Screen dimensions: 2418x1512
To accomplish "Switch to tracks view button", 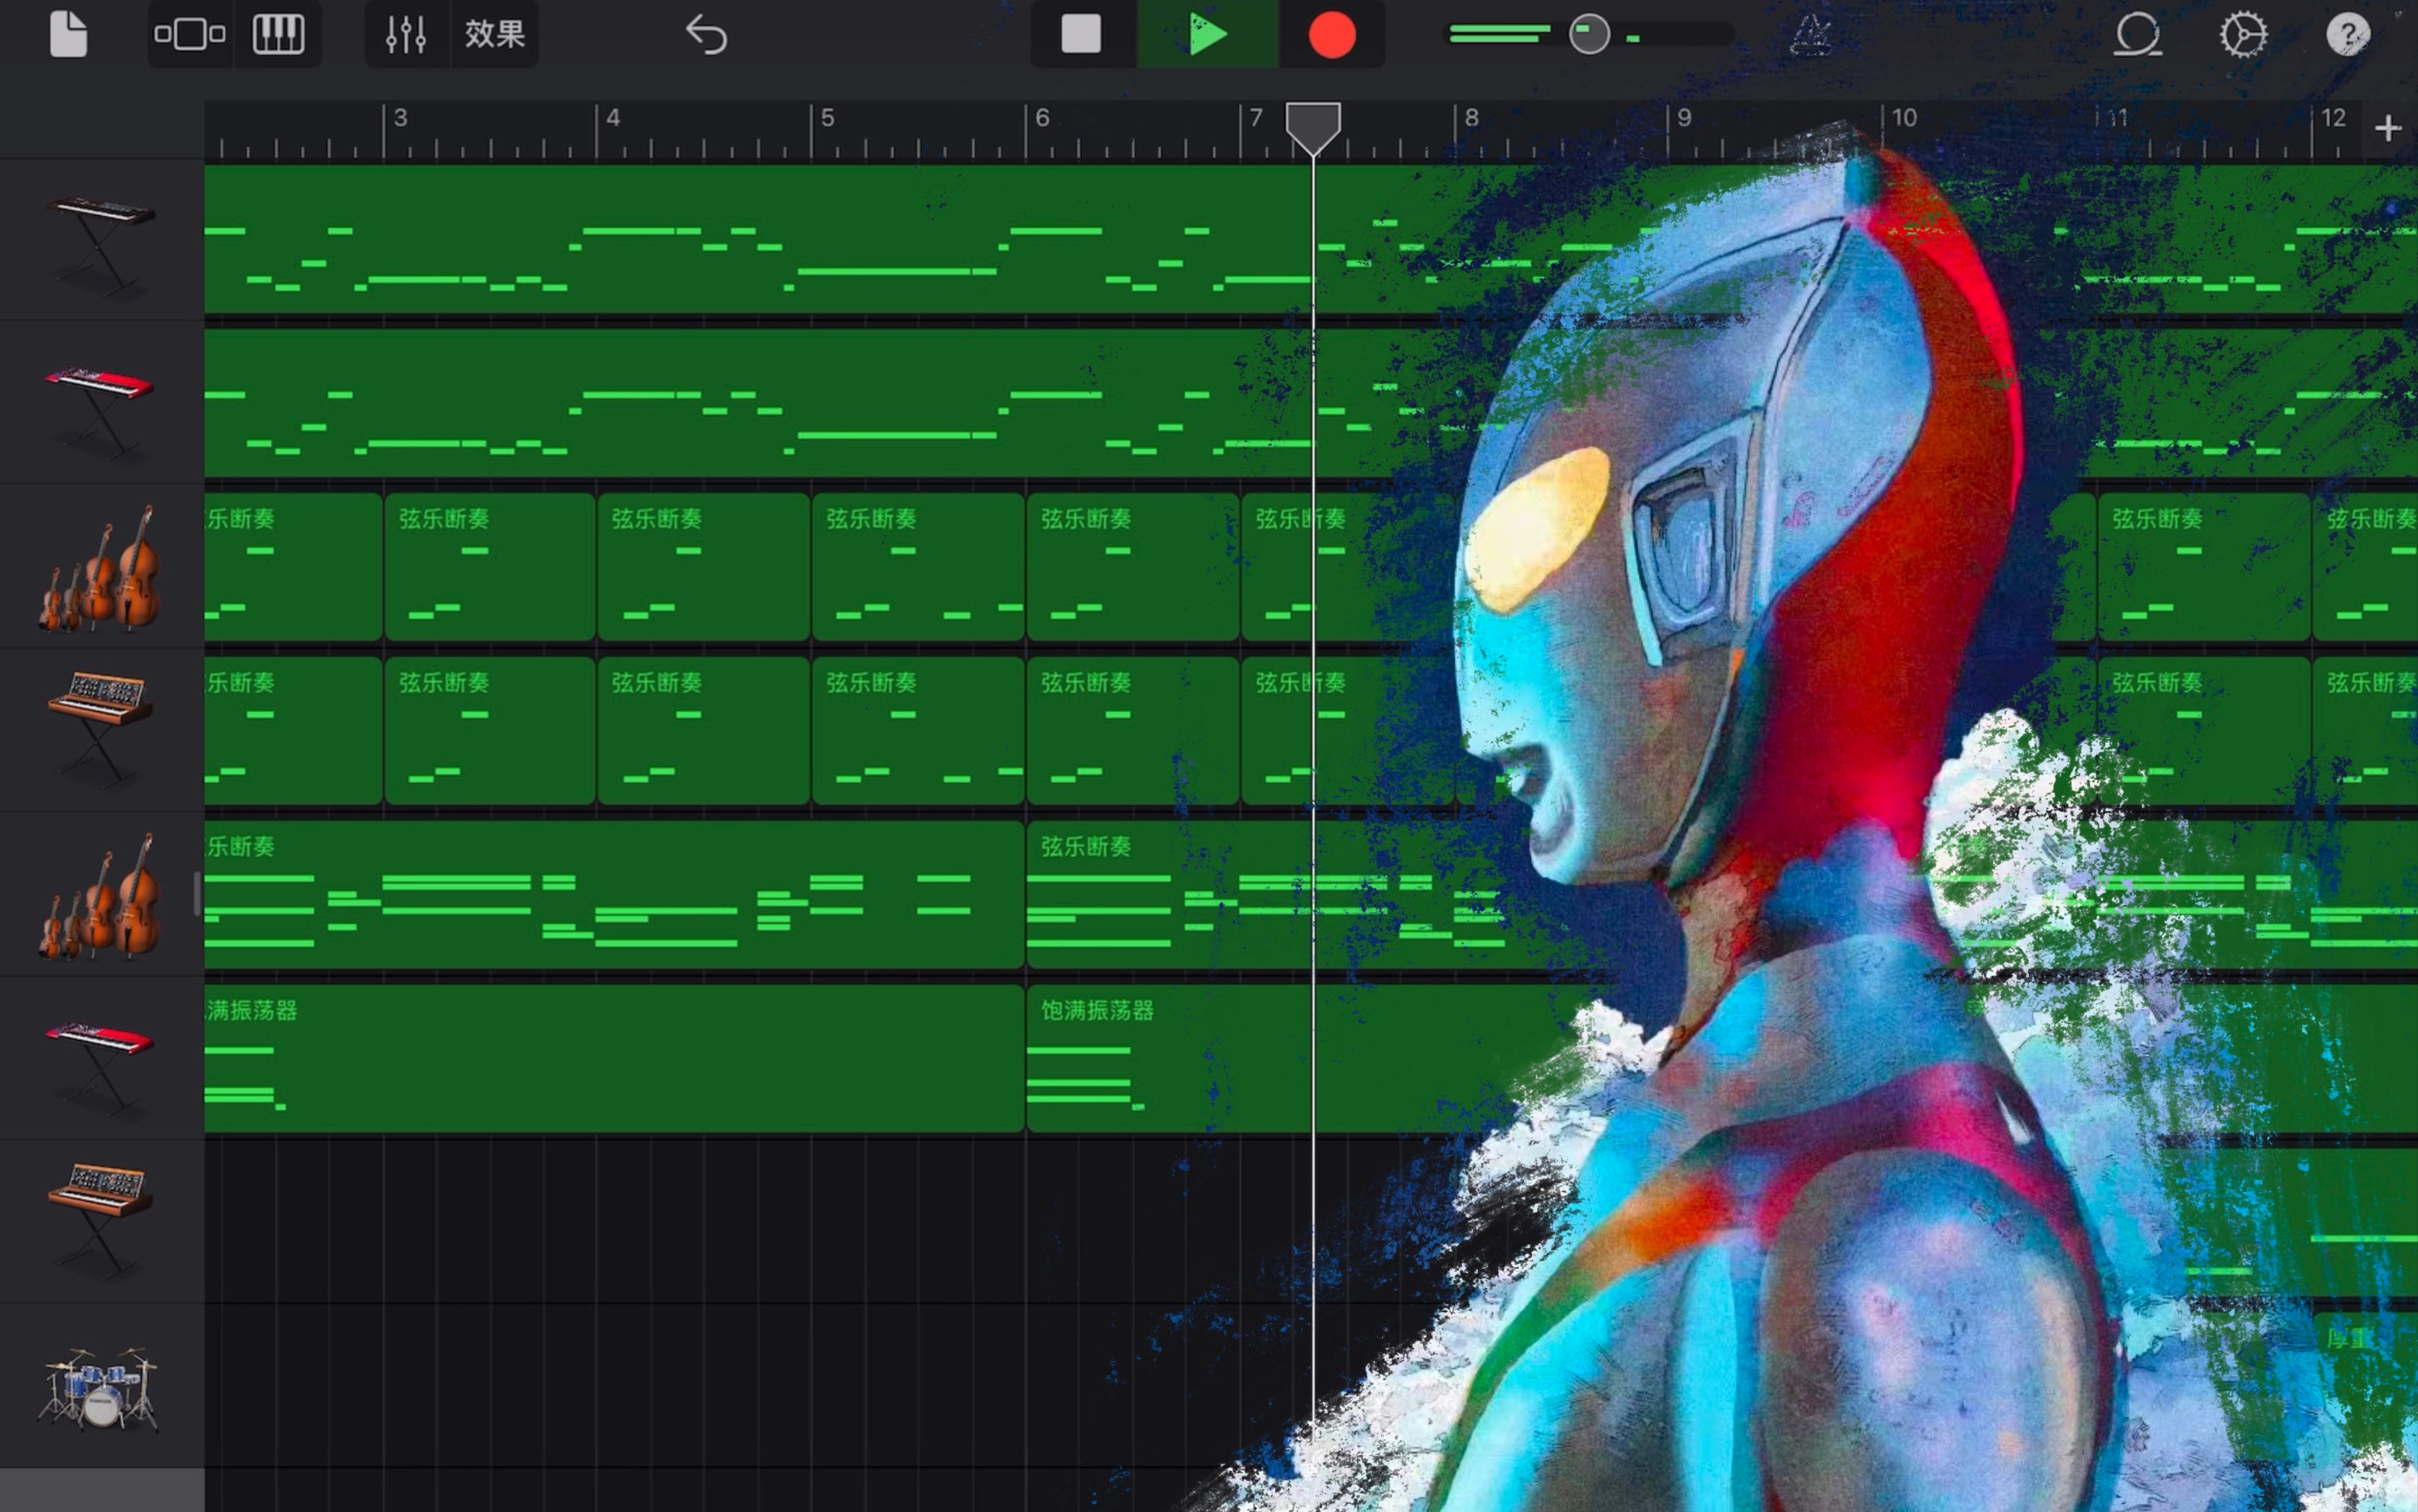I will 190,34.
